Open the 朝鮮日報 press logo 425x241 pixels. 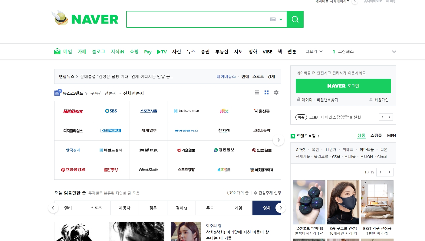coord(149,150)
